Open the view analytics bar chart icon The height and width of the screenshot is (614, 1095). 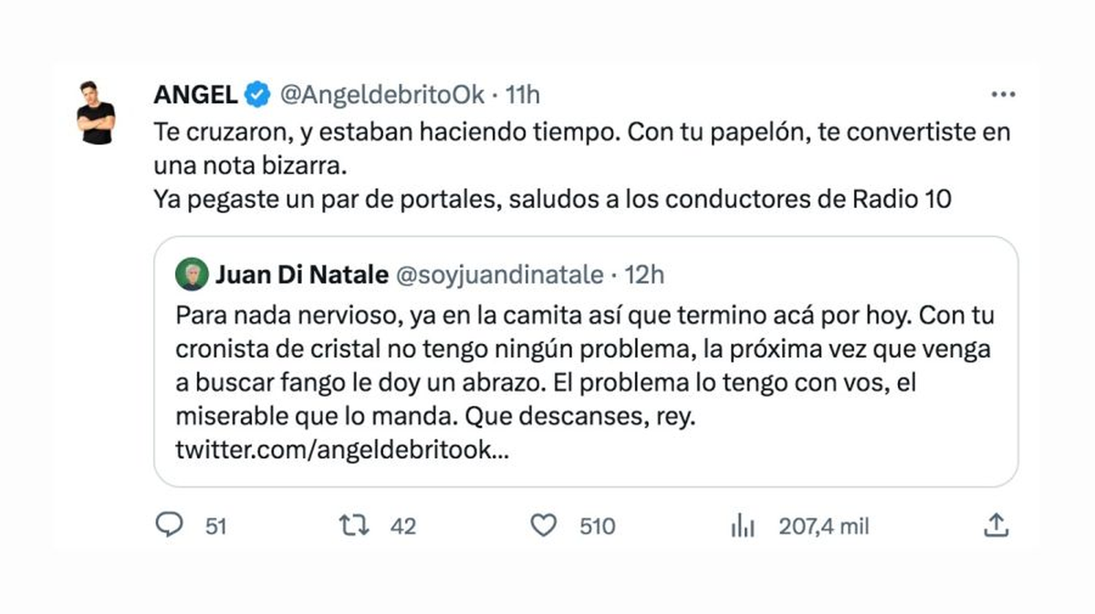point(742,526)
